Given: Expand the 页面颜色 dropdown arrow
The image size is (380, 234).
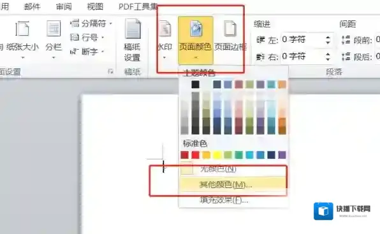Looking at the screenshot, I should coord(196,57).
